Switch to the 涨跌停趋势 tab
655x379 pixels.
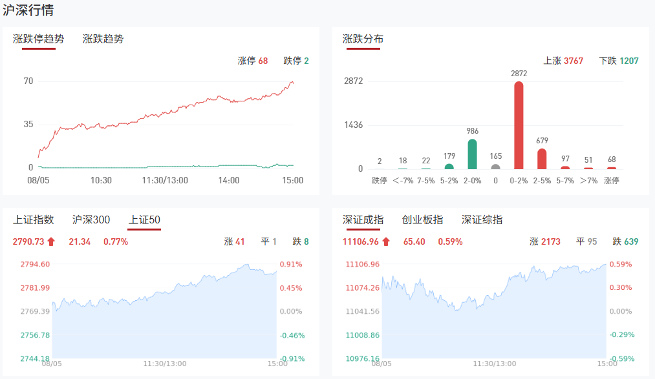(39, 39)
